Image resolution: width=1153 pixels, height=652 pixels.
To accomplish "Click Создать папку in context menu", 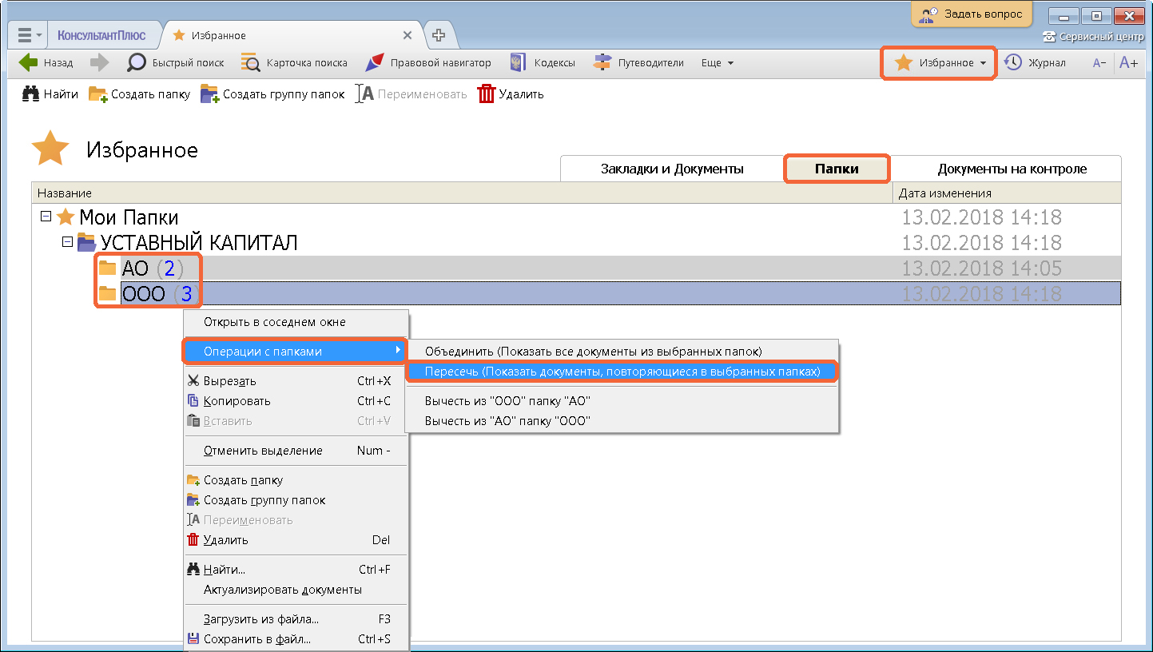I will point(296,480).
